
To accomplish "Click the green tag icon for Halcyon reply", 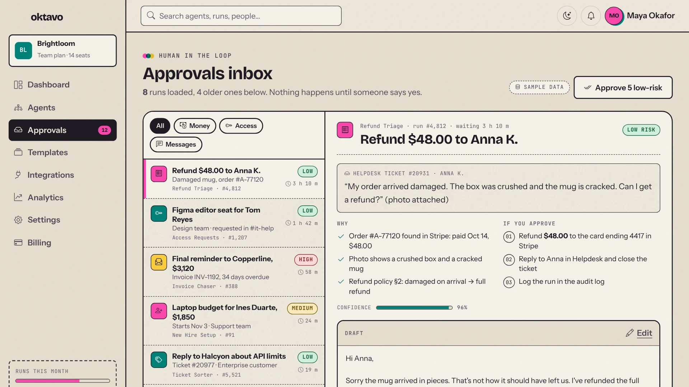I will coord(159,360).
